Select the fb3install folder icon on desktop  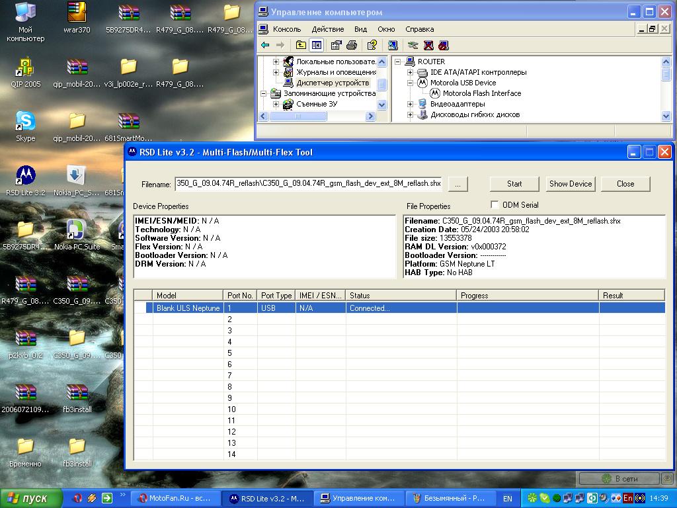point(77,452)
